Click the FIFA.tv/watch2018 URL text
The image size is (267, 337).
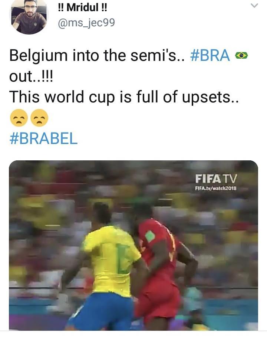(x=216, y=188)
